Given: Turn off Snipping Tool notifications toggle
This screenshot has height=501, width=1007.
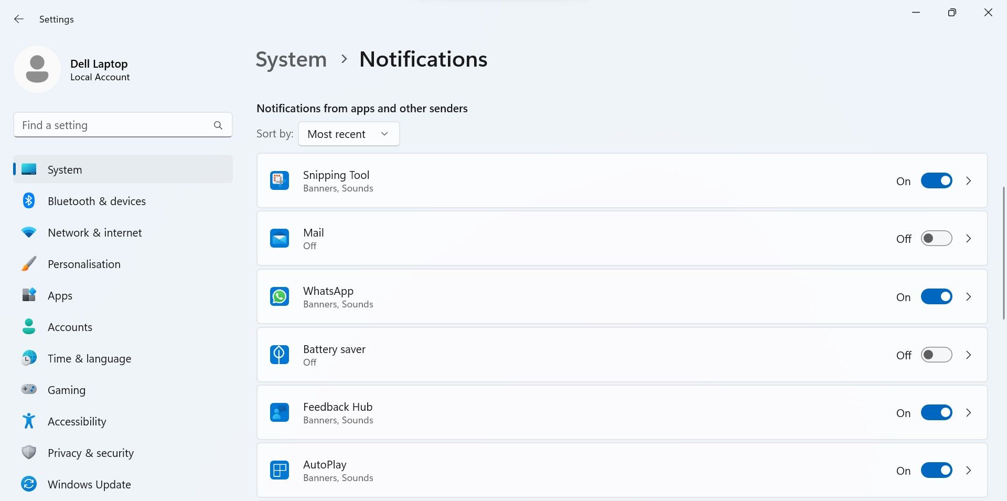Looking at the screenshot, I should coord(936,181).
